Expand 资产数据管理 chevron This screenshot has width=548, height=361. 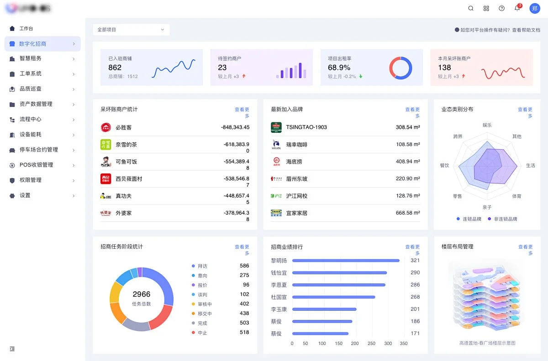(74, 104)
